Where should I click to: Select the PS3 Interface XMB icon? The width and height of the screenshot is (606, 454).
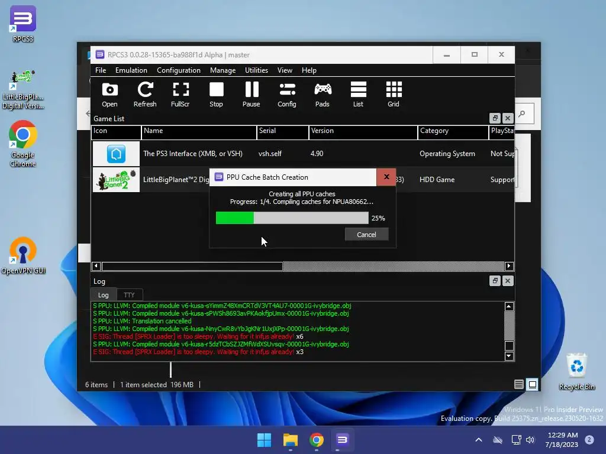click(x=117, y=154)
